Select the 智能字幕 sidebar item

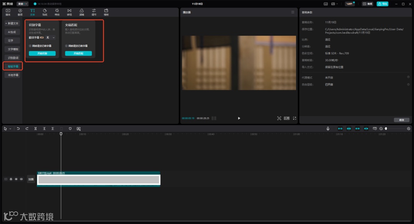point(13,67)
